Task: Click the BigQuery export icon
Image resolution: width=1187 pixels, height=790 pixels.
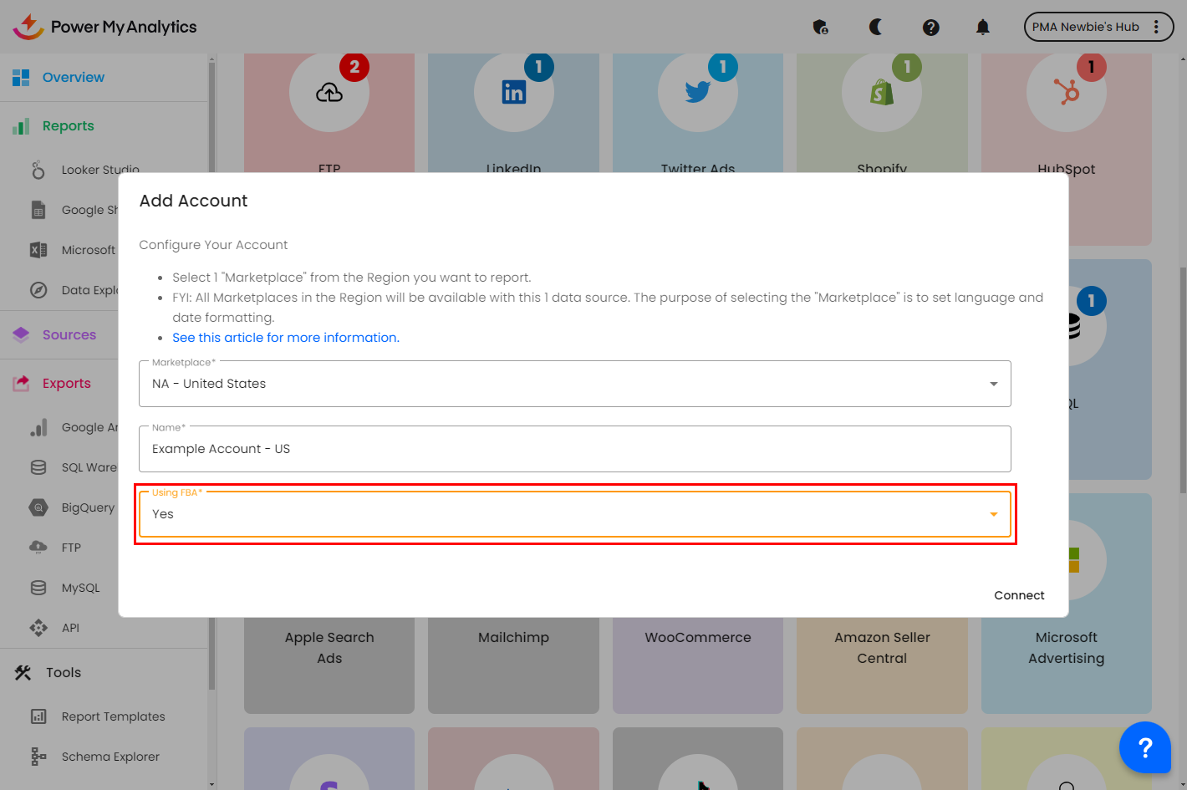Action: click(x=38, y=507)
